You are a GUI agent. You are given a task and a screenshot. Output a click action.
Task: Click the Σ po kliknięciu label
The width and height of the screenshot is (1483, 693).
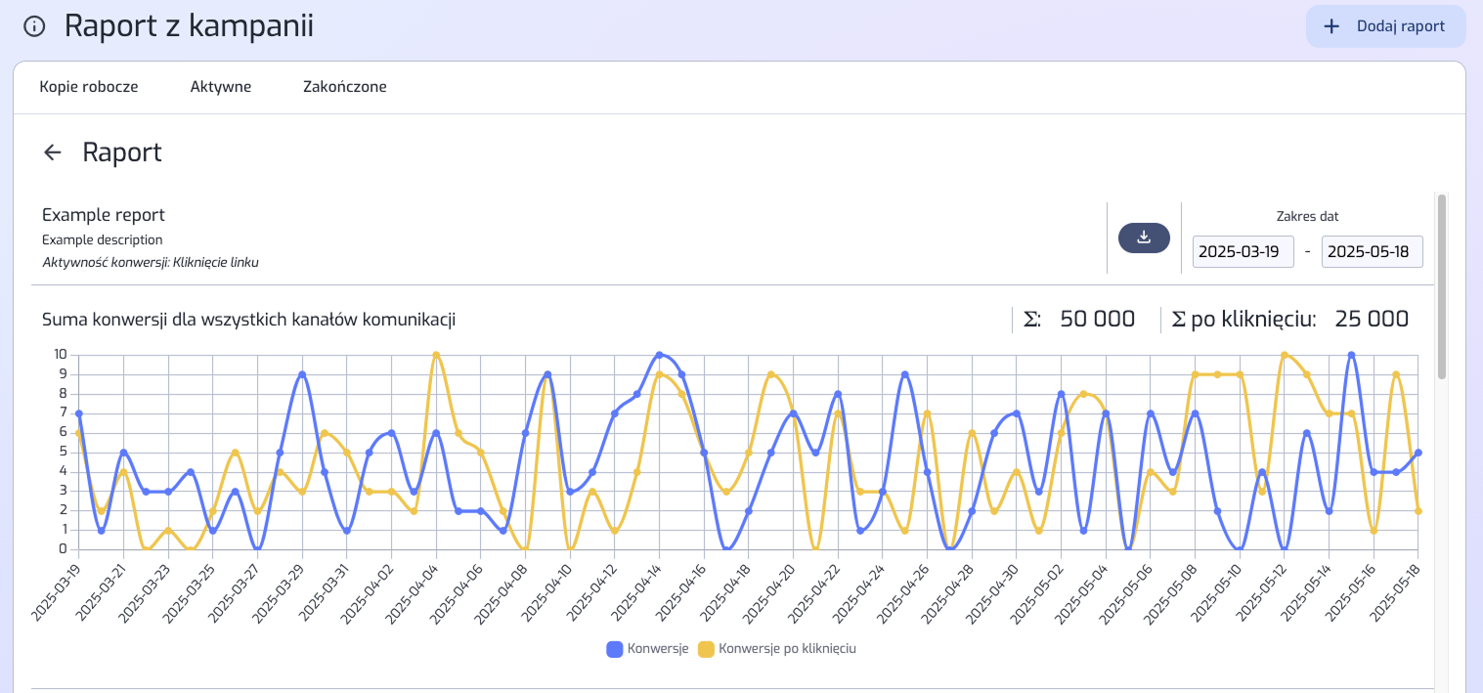(1243, 319)
